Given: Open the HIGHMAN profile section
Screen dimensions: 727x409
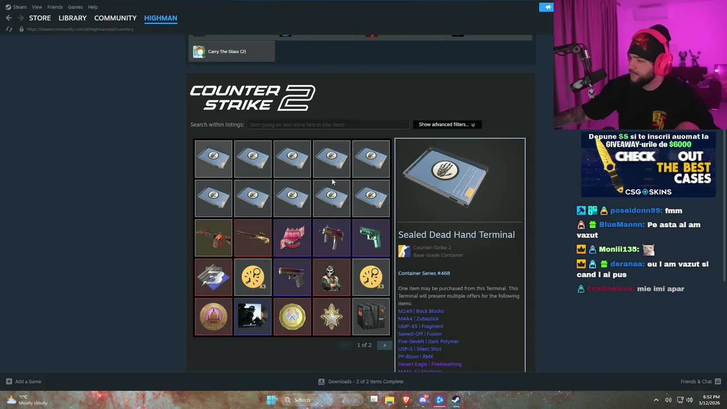Looking at the screenshot, I should tap(161, 18).
